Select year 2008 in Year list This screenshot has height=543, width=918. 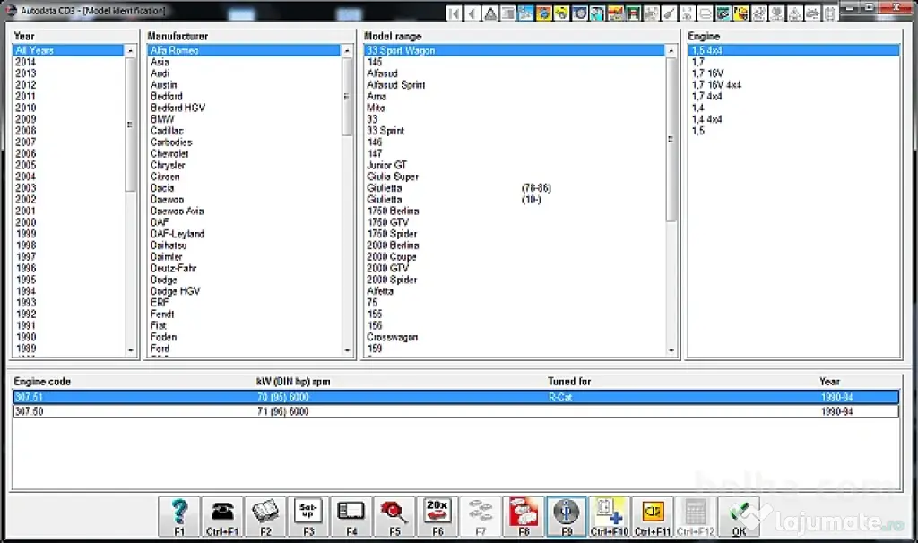[x=68, y=131]
